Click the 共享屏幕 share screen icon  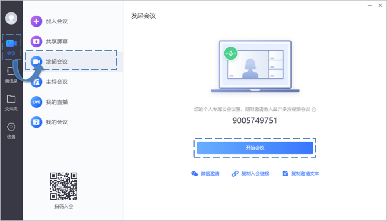36,41
